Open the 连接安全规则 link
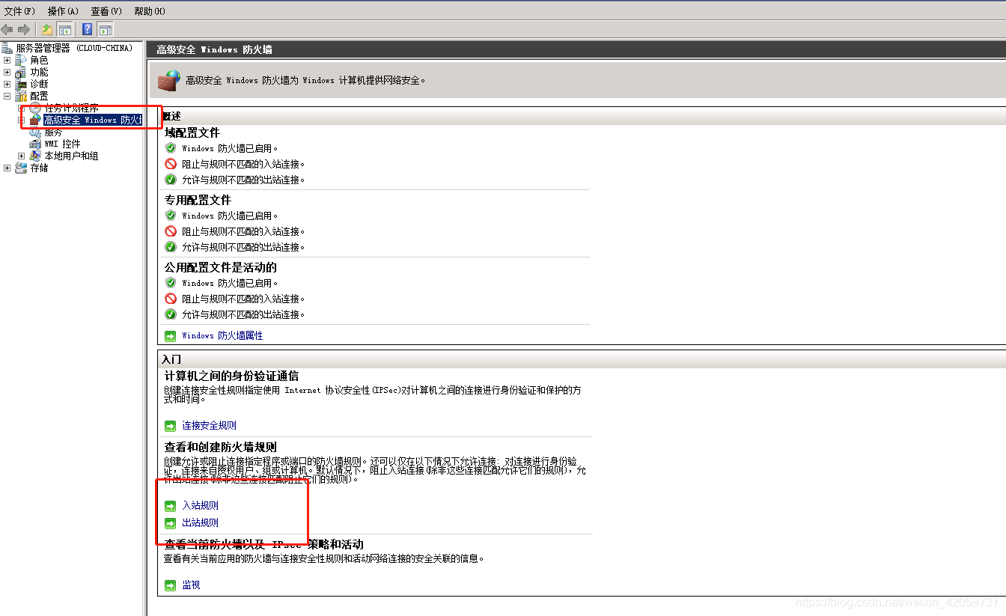 209,425
